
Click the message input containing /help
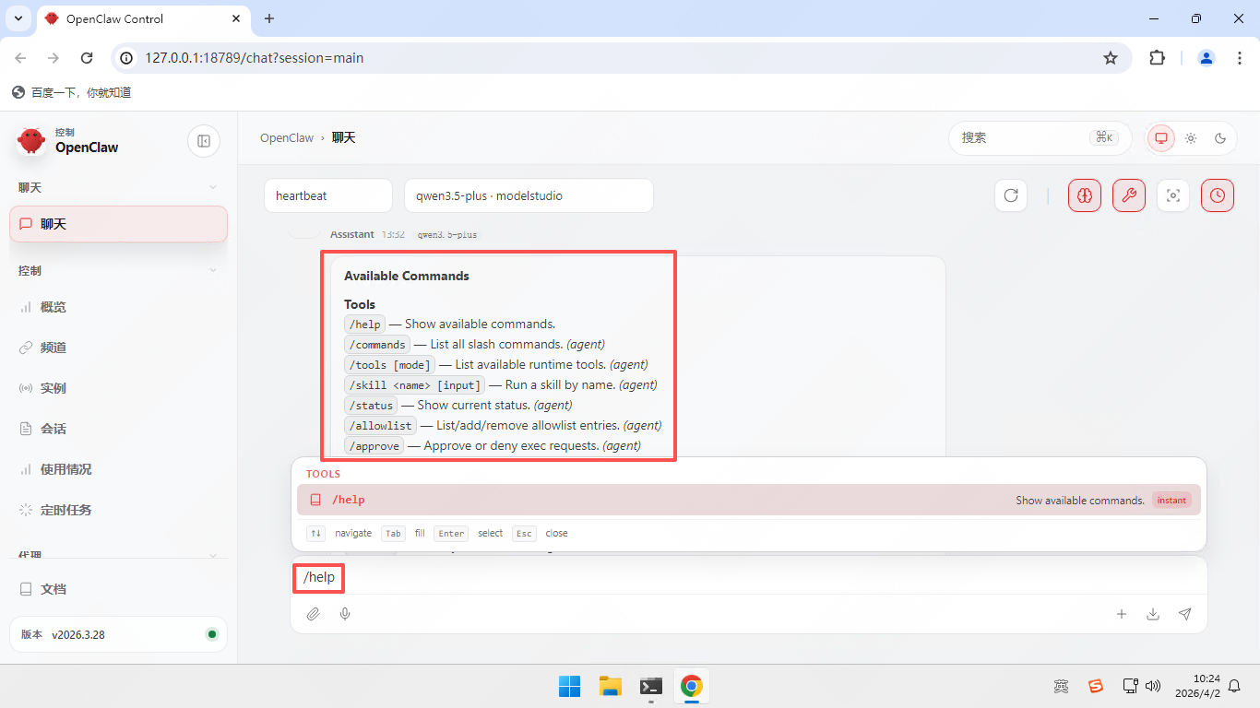tap(749, 577)
